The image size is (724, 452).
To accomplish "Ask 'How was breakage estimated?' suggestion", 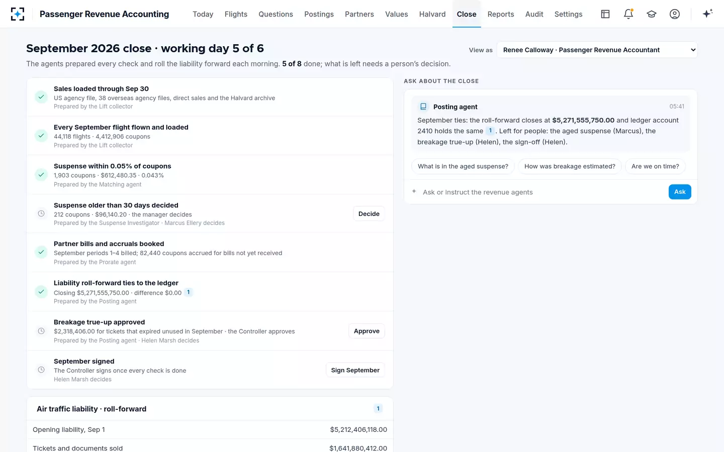I will (x=570, y=166).
